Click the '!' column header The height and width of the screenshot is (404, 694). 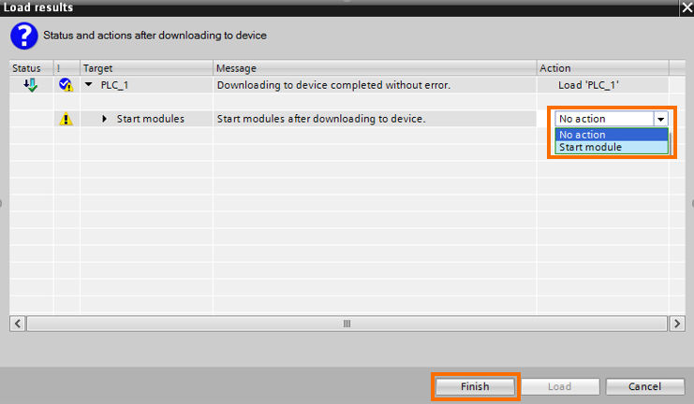click(x=66, y=68)
